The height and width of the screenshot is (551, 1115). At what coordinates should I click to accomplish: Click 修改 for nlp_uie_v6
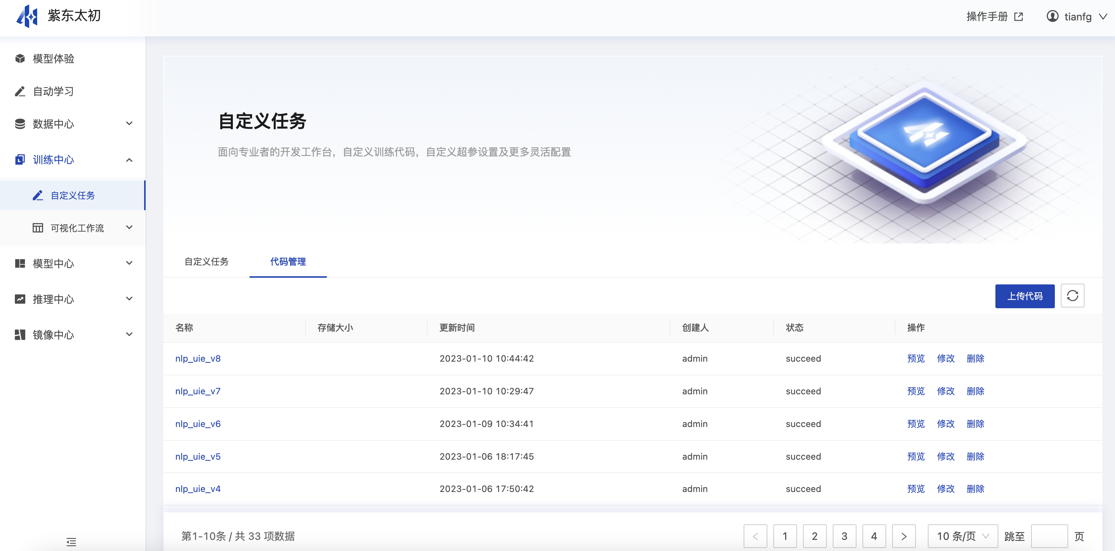[x=946, y=424]
